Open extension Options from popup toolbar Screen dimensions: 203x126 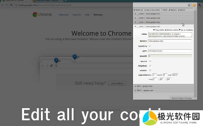coord(173,10)
